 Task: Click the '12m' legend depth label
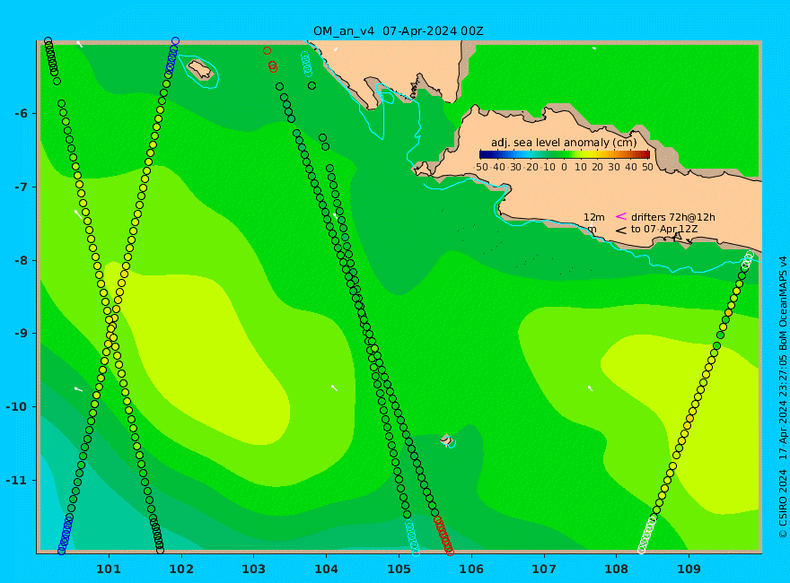click(594, 217)
